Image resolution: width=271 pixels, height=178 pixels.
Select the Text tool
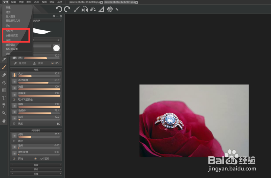4,98
